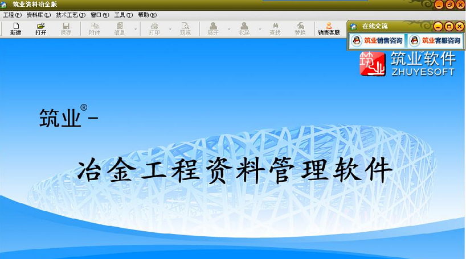Close the 在线交流 panel
Viewport: 466px width, 259px height.
459,27
